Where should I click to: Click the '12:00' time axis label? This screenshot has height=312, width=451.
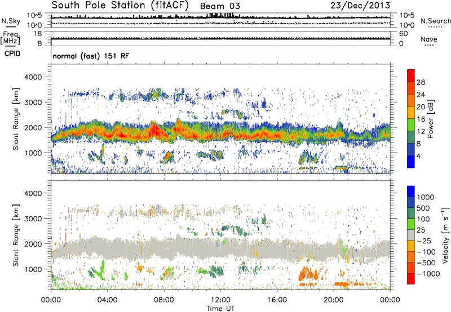click(220, 300)
